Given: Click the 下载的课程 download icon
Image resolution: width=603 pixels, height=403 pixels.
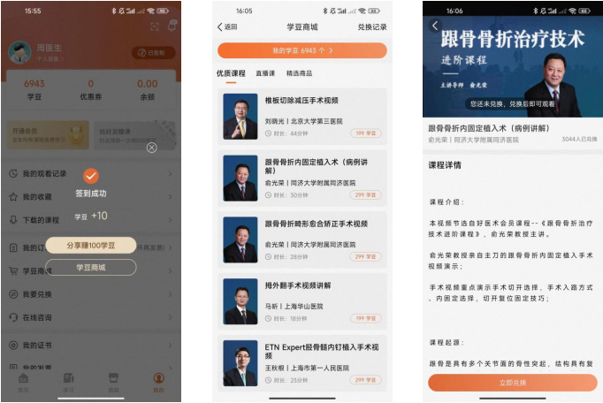Looking at the screenshot, I should pyautogui.click(x=13, y=220).
